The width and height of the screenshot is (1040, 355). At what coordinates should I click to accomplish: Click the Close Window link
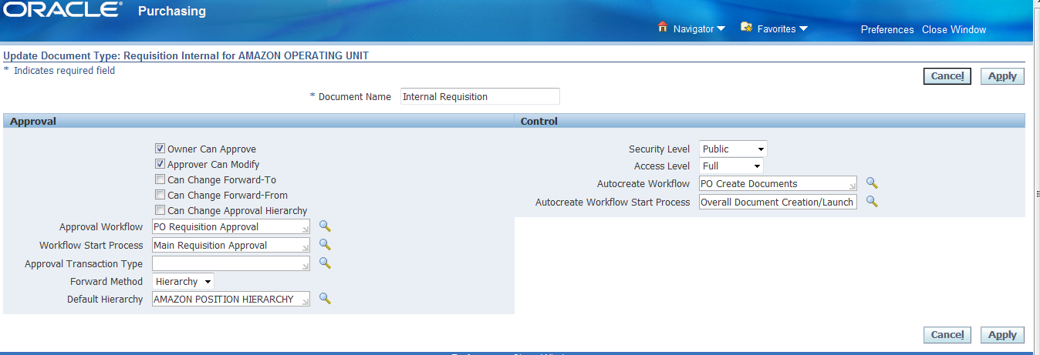954,29
